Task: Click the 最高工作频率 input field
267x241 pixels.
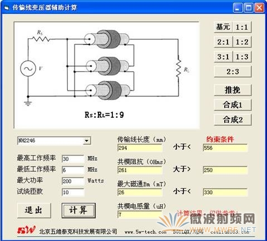Action: coord(73,159)
